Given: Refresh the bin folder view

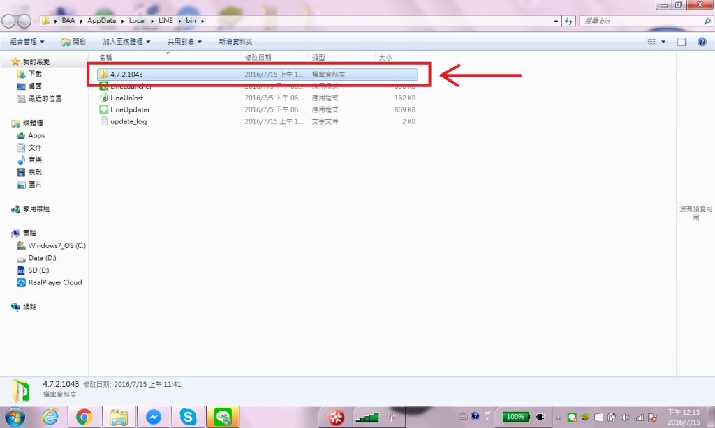Looking at the screenshot, I should point(568,21).
